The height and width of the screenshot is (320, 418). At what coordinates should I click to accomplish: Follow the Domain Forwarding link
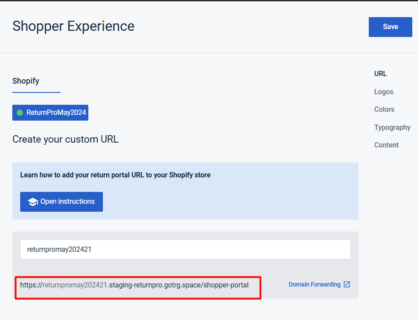(x=314, y=284)
